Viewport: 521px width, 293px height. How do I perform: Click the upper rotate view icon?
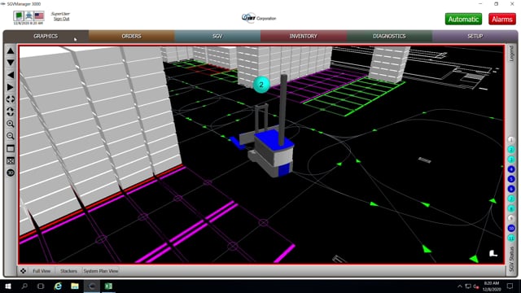[11, 99]
